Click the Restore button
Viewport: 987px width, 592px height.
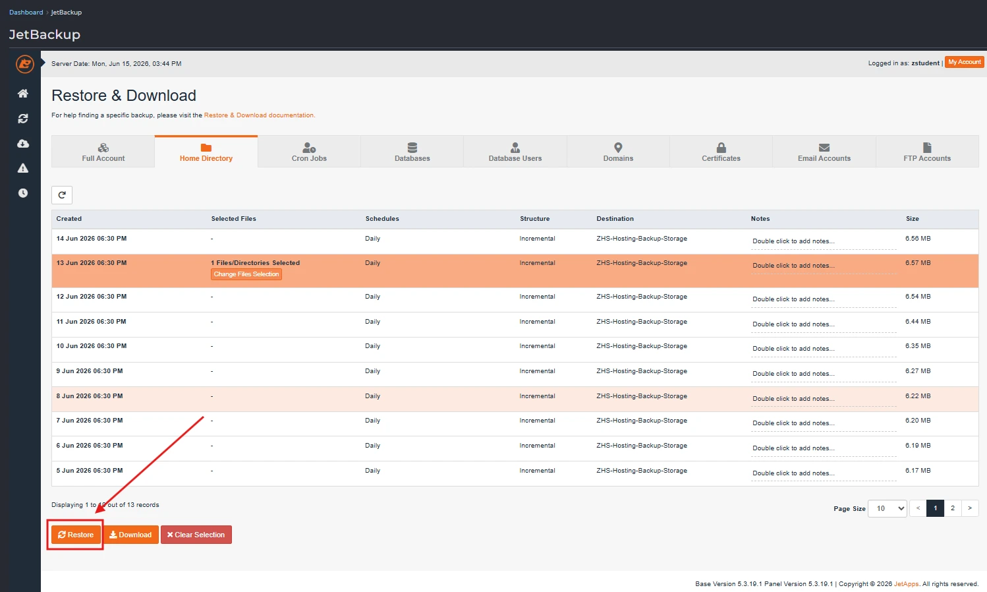76,535
